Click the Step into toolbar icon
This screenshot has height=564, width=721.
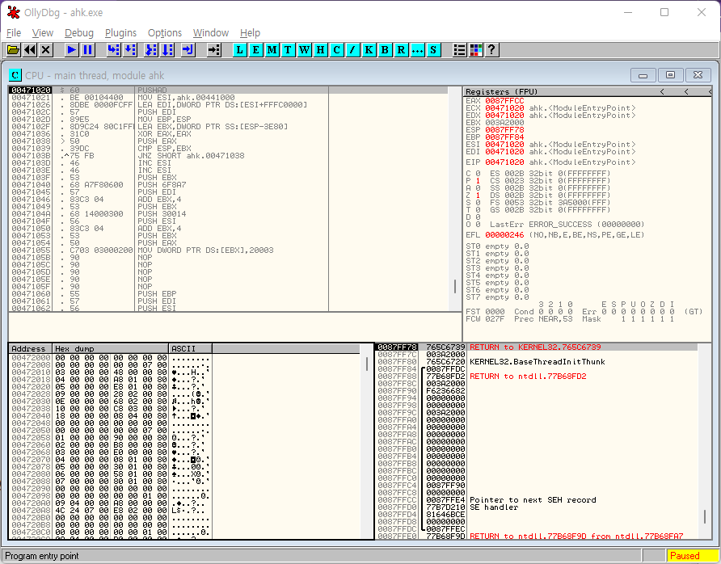[x=113, y=49]
